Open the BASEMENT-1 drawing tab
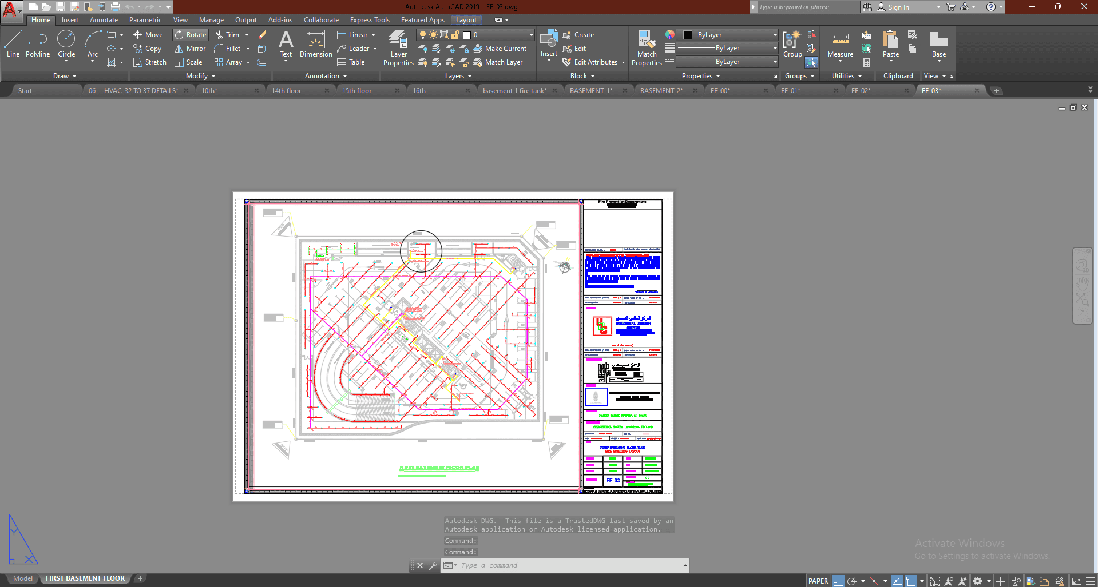The height and width of the screenshot is (587, 1098). 591,91
